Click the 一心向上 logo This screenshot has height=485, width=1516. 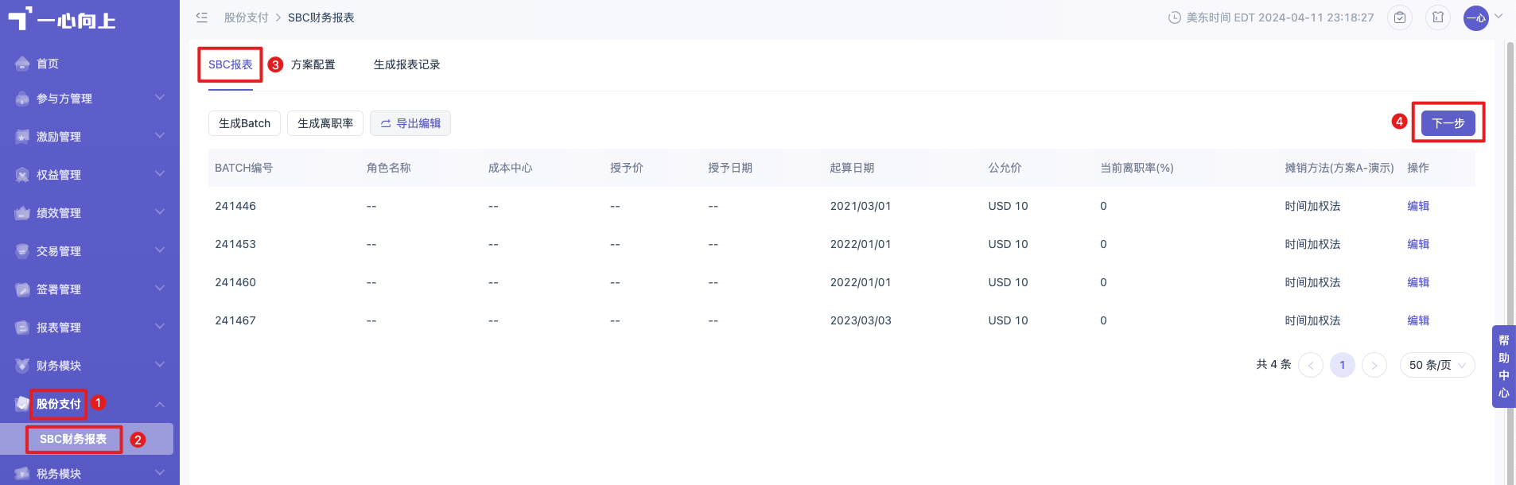(61, 19)
